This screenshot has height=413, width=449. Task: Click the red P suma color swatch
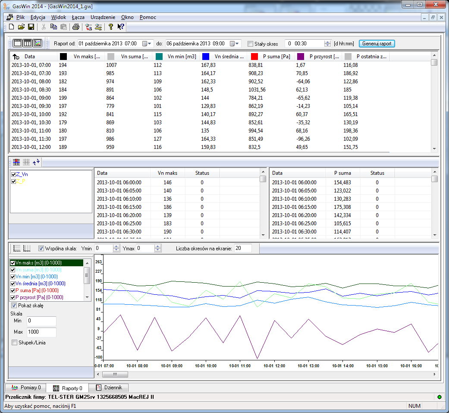tap(254, 57)
